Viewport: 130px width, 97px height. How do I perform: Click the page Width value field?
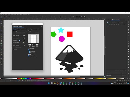[19, 36]
